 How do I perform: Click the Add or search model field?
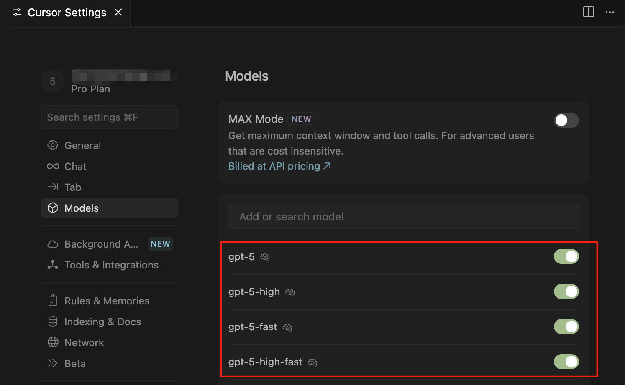click(403, 217)
